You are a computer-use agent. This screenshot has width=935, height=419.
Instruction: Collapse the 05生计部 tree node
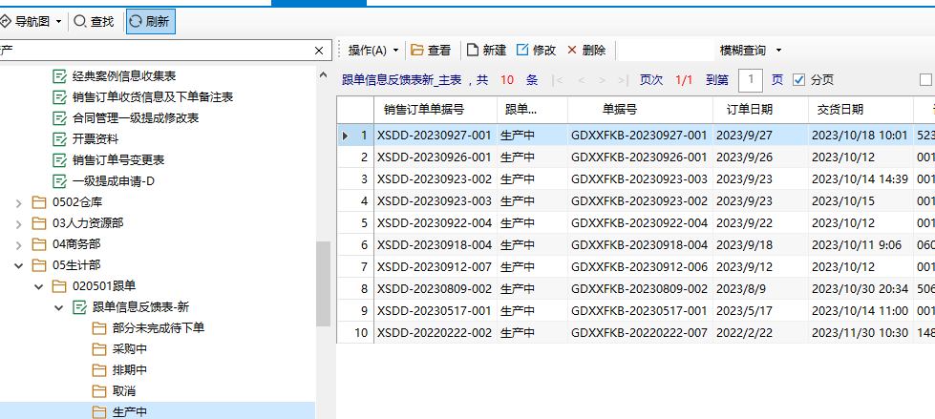tap(18, 264)
